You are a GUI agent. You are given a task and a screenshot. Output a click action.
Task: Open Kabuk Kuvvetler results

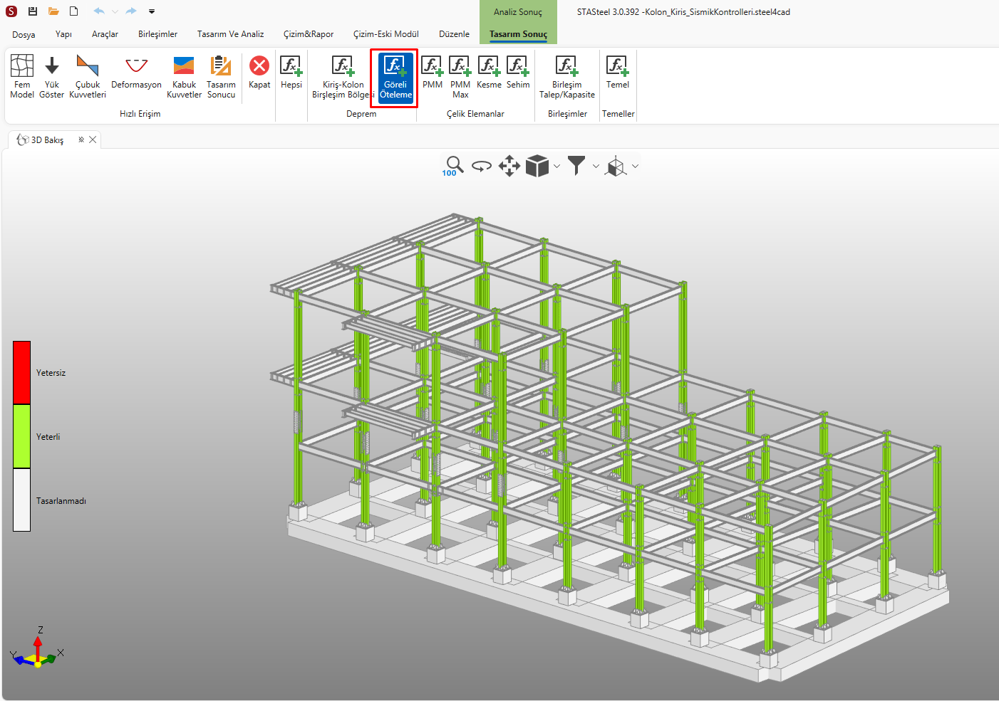pyautogui.click(x=184, y=75)
